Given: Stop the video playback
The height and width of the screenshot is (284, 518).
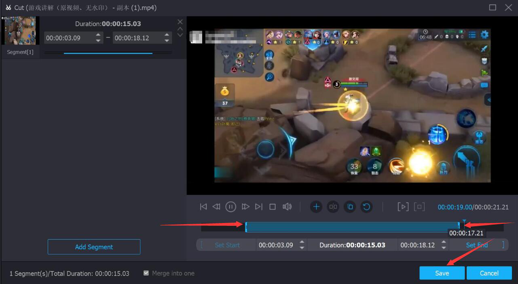Looking at the screenshot, I should [273, 207].
